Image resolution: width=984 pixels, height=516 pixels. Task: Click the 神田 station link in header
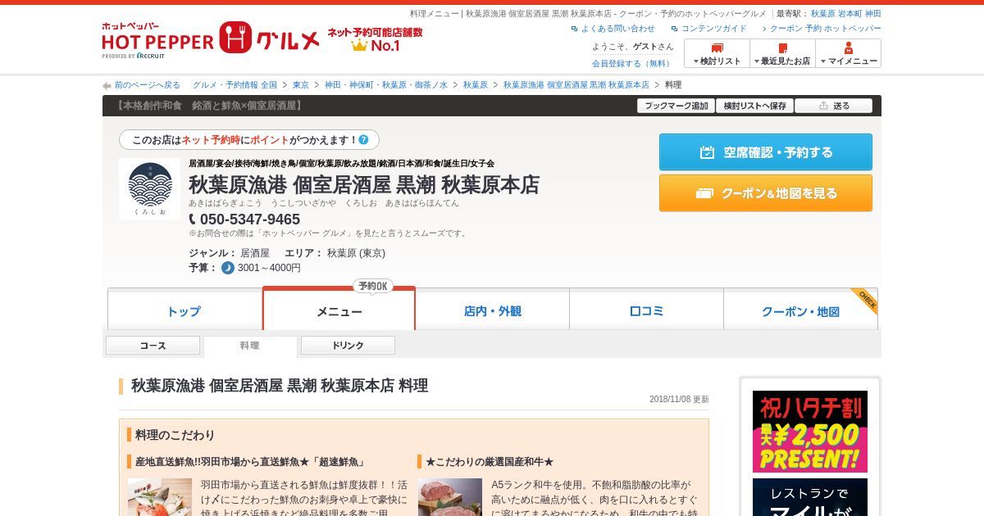tap(872, 14)
